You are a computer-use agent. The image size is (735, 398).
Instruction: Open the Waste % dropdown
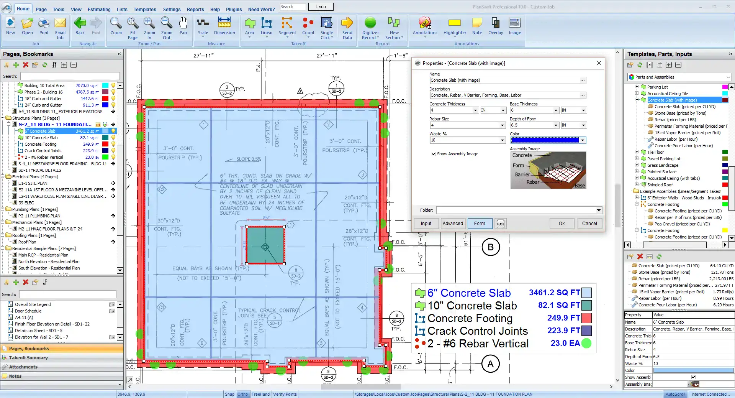(502, 140)
